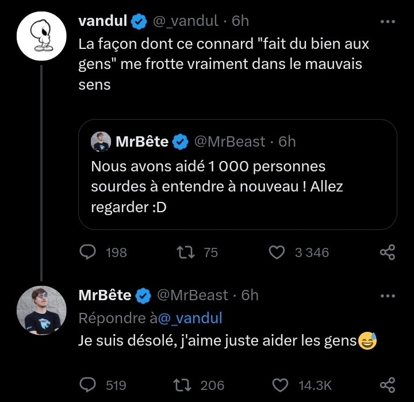The width and height of the screenshot is (414, 402).
Task: Click vandul's blue verified badge
Action: point(139,21)
